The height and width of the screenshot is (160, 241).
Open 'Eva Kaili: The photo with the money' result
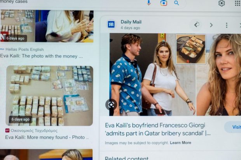41,56
